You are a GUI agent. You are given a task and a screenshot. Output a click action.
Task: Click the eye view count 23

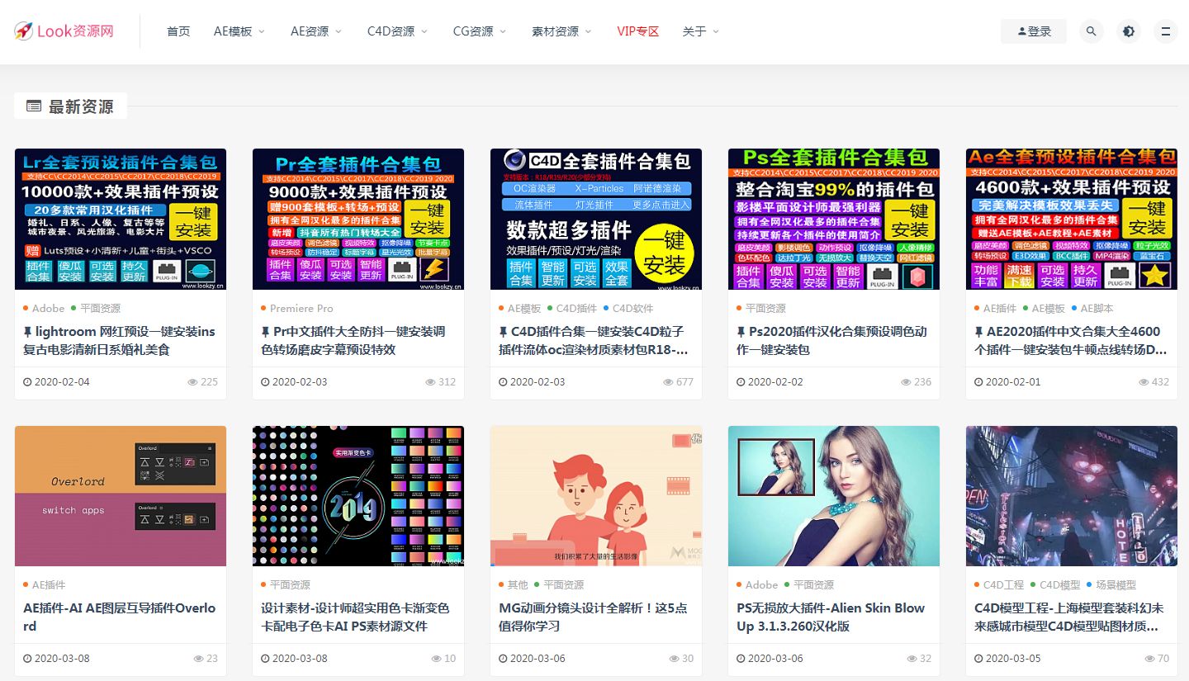[206, 659]
